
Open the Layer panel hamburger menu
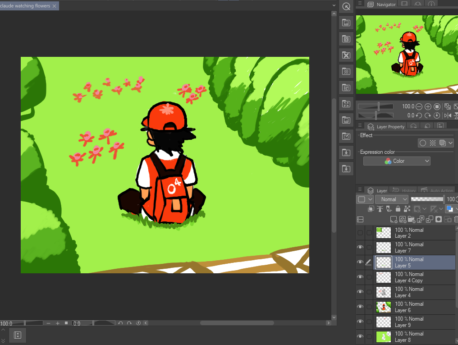point(360,189)
